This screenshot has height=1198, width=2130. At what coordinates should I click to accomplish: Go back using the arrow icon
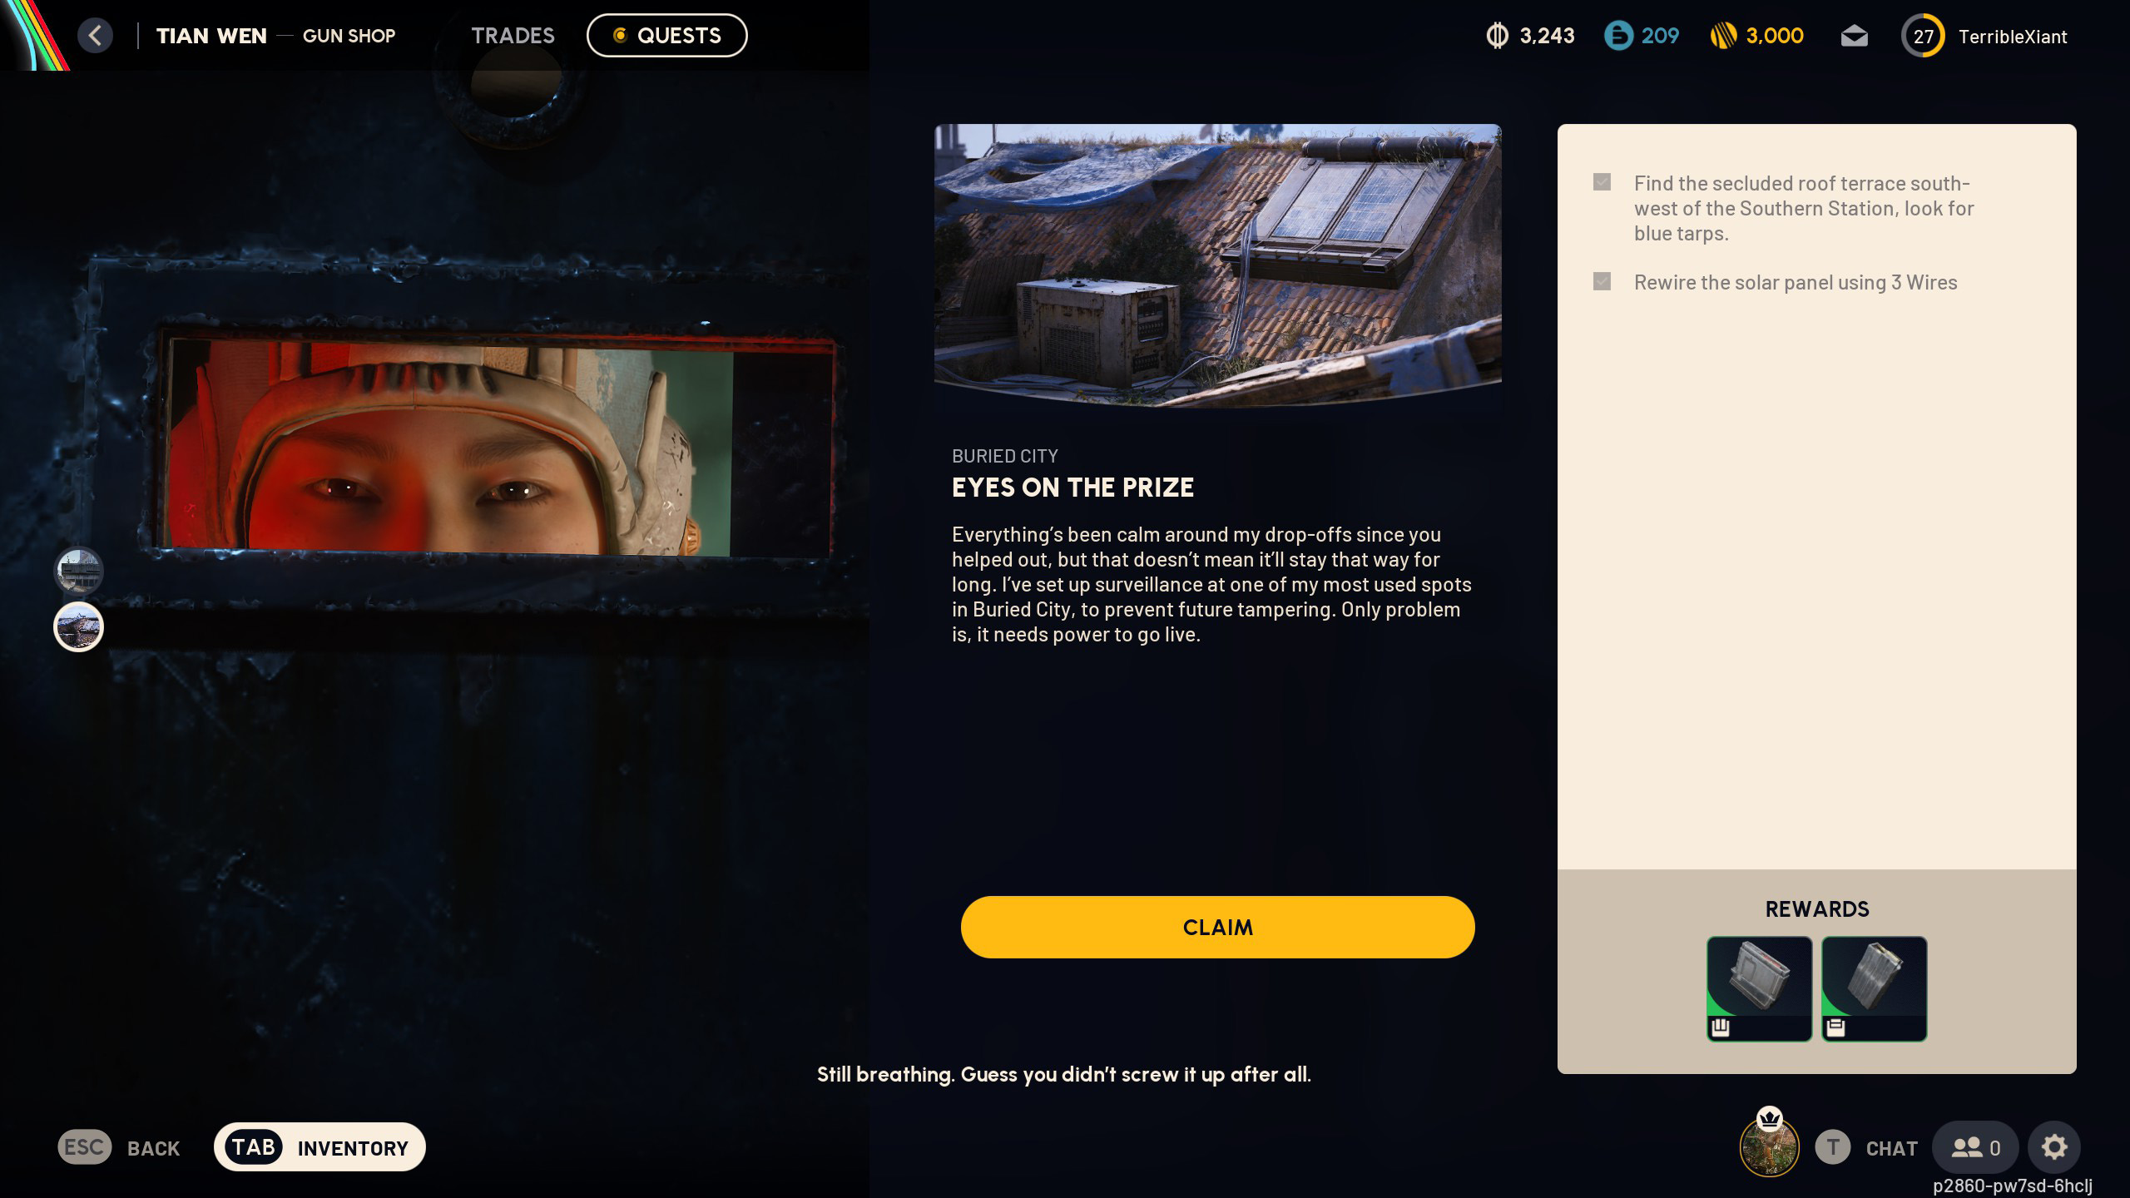coord(95,36)
